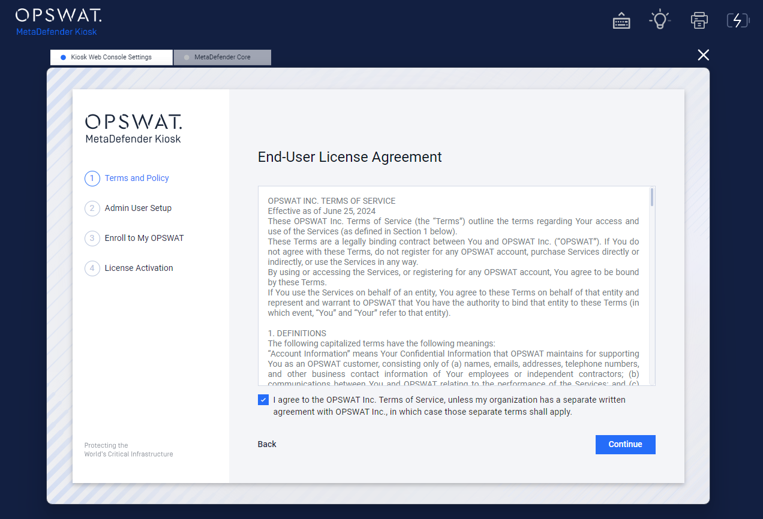Click the OPSWAT MetaDefender Kiosk header logo
The width and height of the screenshot is (763, 519).
tap(58, 22)
